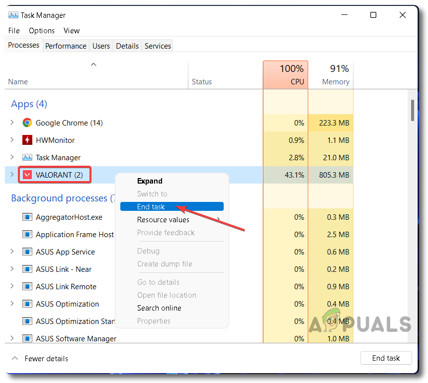Screen dimensions: 428x383
Task: Click Chrome's 223.3 MB memory value
Action: [x=334, y=123]
